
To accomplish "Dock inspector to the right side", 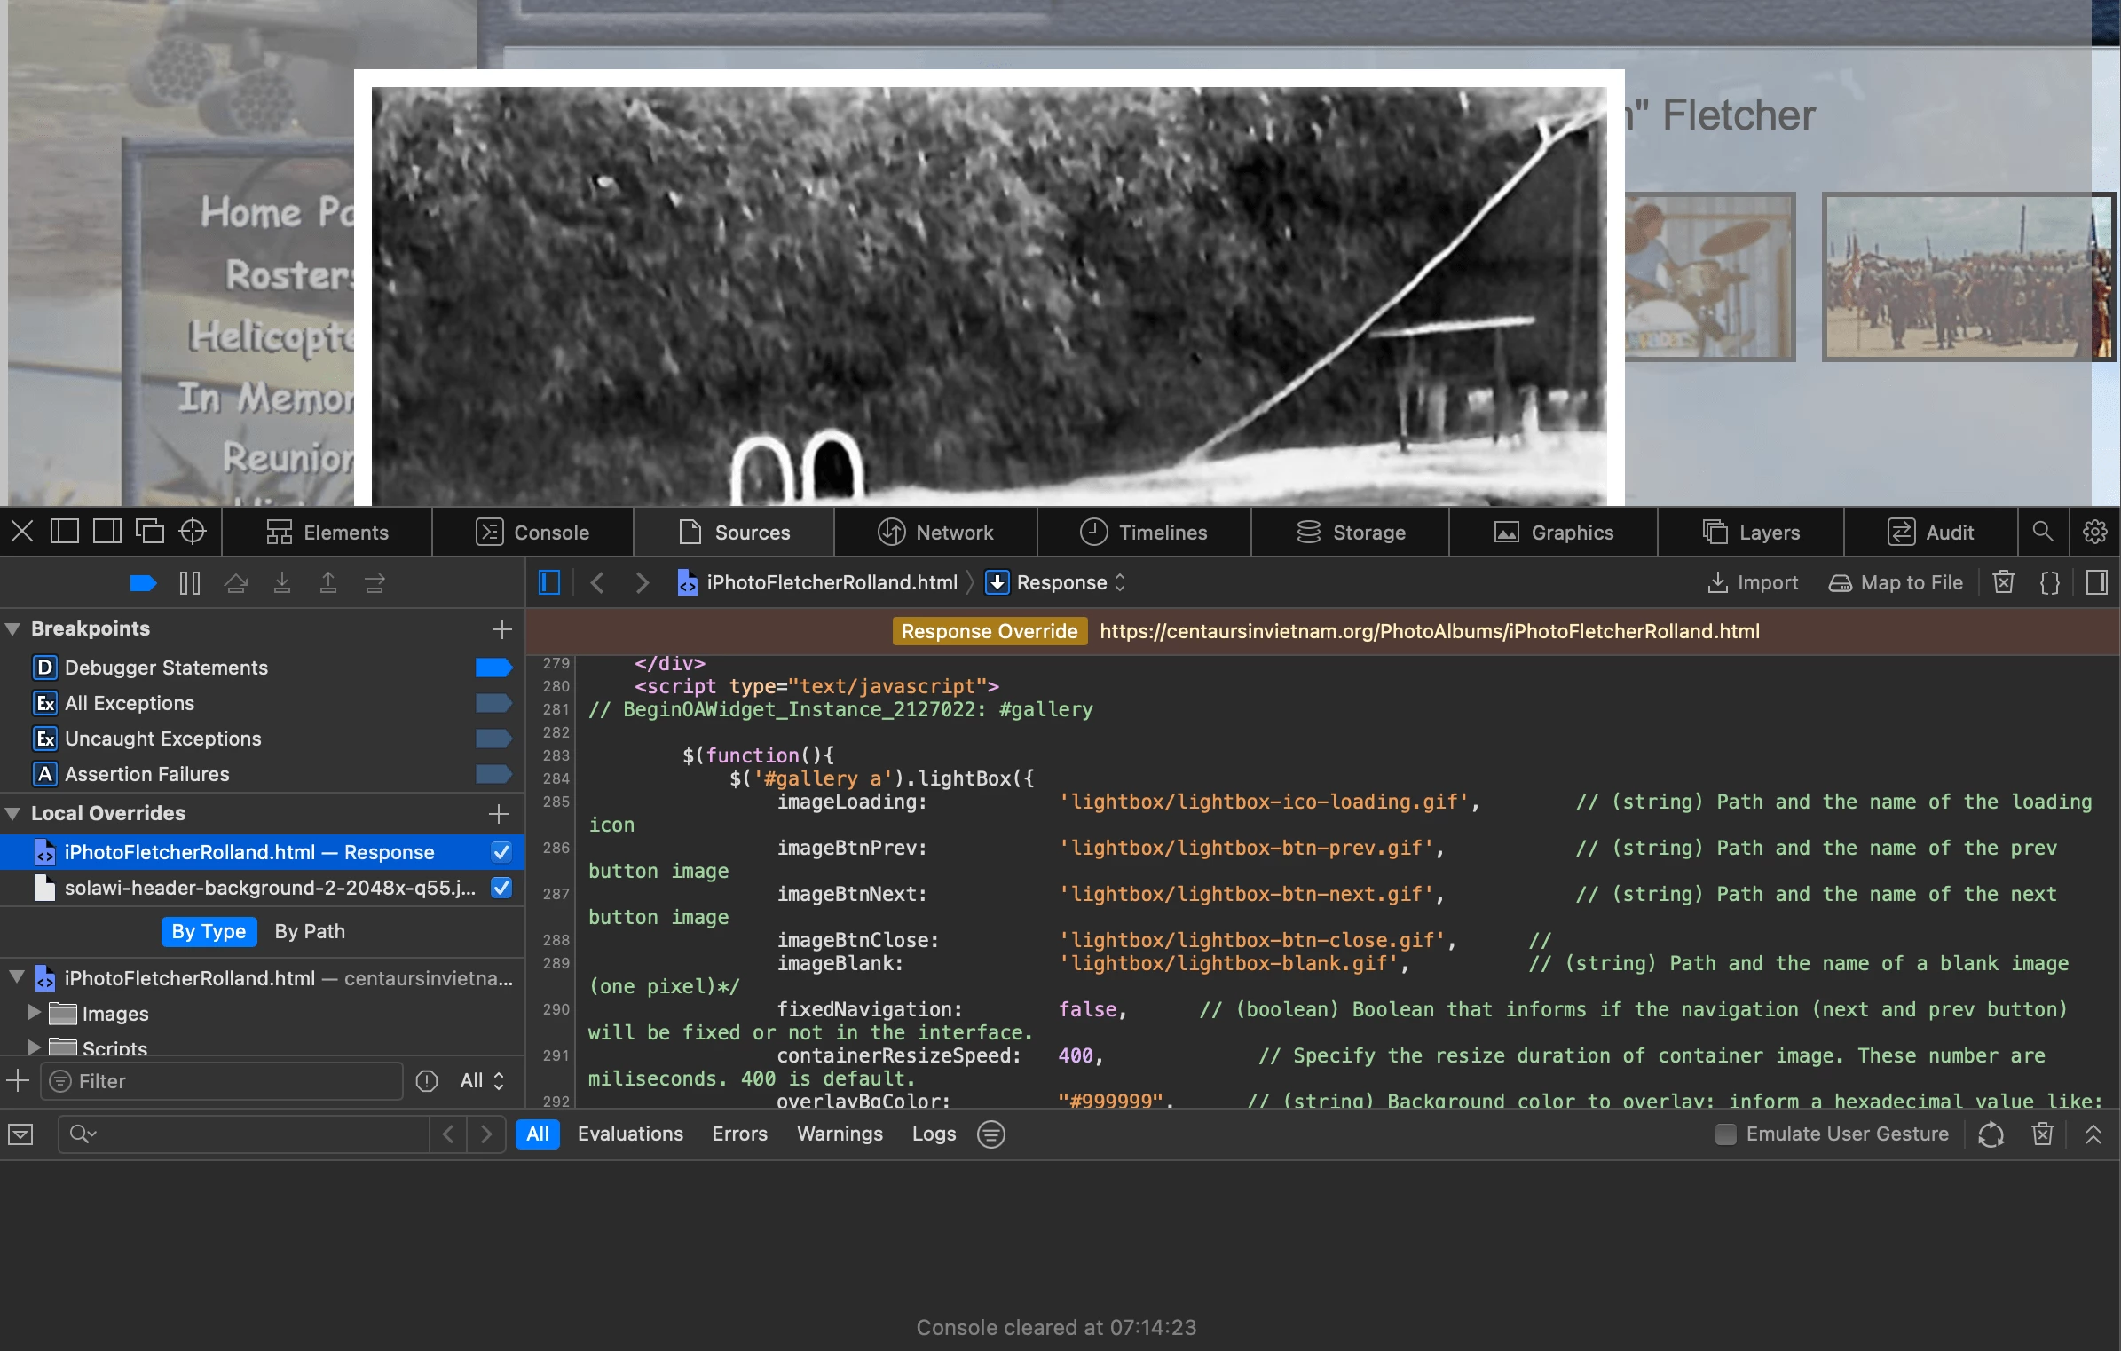I will [x=107, y=532].
